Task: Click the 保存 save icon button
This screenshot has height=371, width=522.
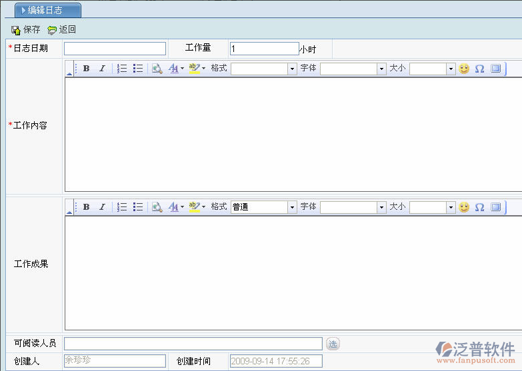Action: pyautogui.click(x=25, y=29)
